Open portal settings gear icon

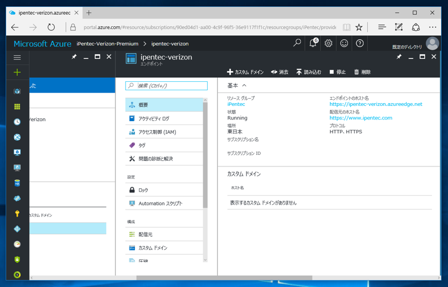click(328, 44)
